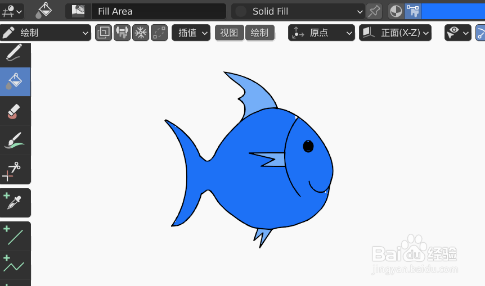Select Material color mode icon
The height and width of the screenshot is (286, 485).
[396, 11]
